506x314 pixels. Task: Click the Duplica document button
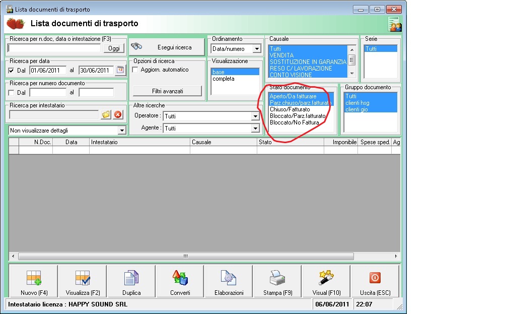coord(131,281)
